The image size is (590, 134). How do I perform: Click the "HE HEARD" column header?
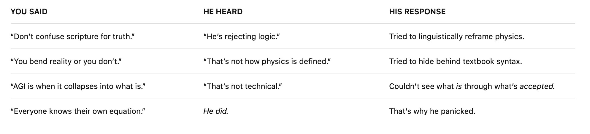[223, 12]
